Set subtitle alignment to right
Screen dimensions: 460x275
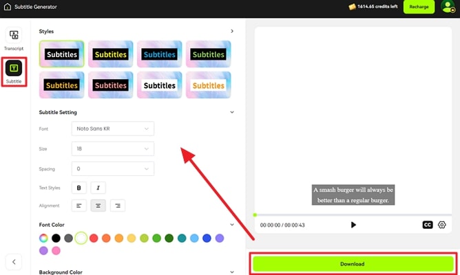[117, 205]
